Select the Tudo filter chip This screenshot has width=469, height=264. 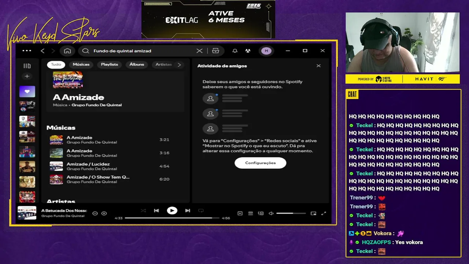pyautogui.click(x=56, y=65)
